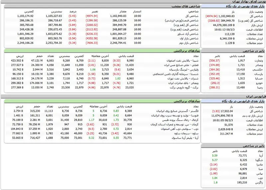Open فتوسا - تولید و توسعه سرب روی
This screenshot has height=190, width=266.
[175, 115]
